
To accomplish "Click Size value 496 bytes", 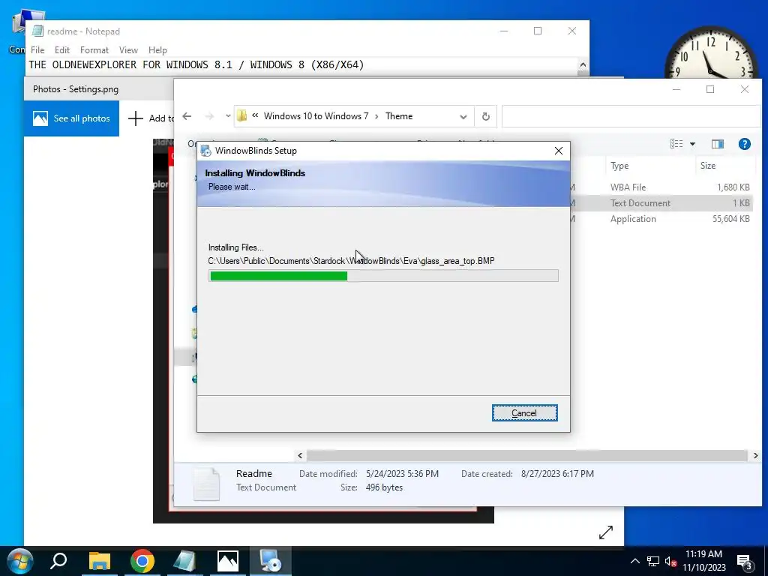I will (384, 487).
